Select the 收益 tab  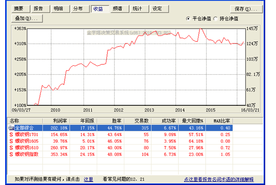click(x=100, y=9)
